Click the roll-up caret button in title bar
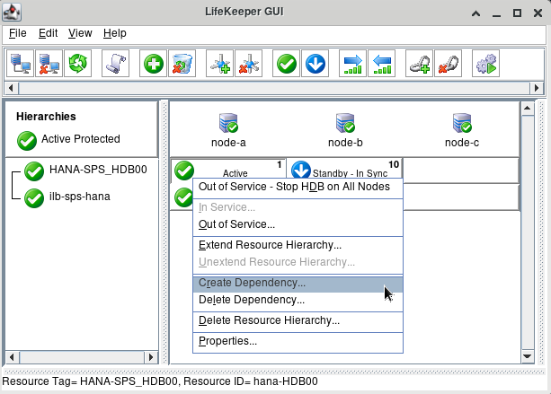Viewport: 551px width, 394px height. [x=475, y=13]
